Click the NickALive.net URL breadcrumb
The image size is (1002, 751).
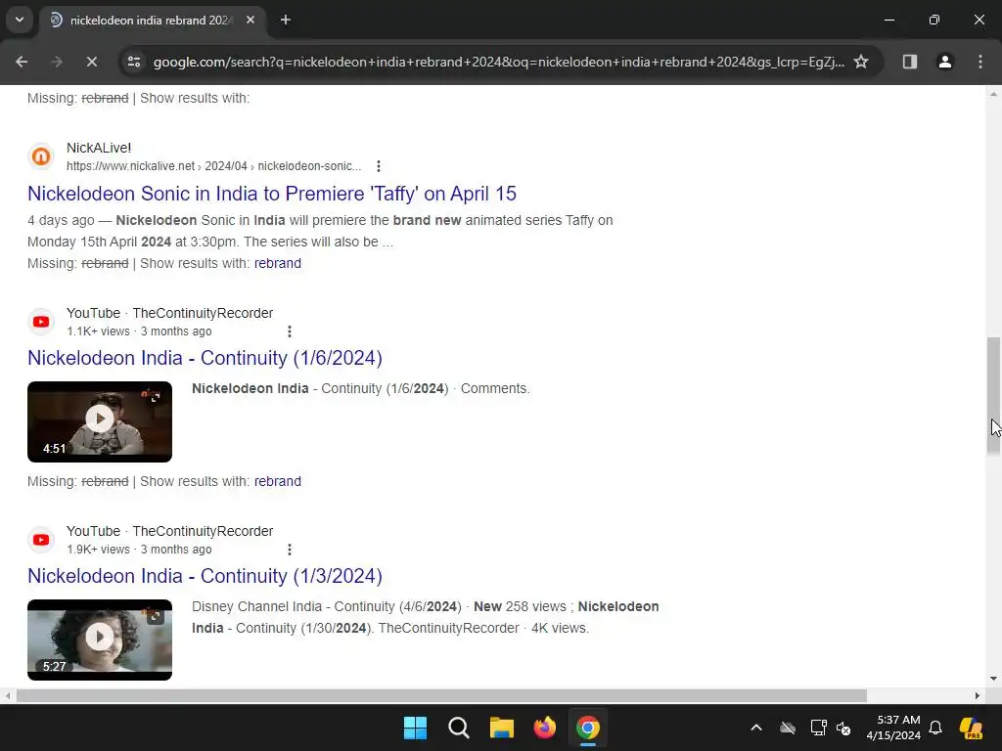click(x=214, y=166)
